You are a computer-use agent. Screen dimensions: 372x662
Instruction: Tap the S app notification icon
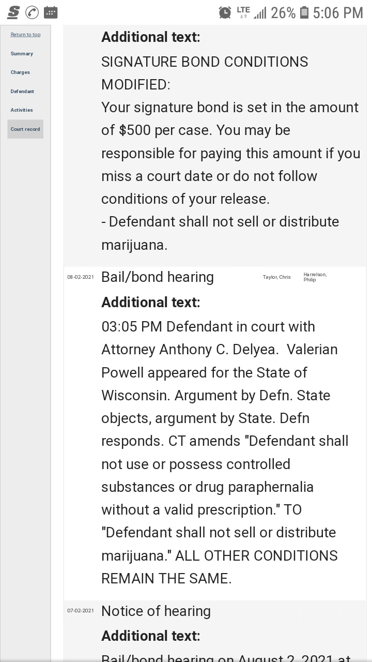13,12
